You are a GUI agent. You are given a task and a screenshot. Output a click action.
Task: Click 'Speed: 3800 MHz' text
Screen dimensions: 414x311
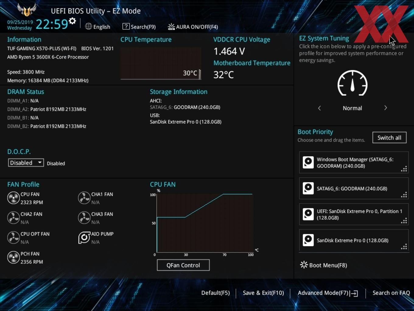(26, 72)
